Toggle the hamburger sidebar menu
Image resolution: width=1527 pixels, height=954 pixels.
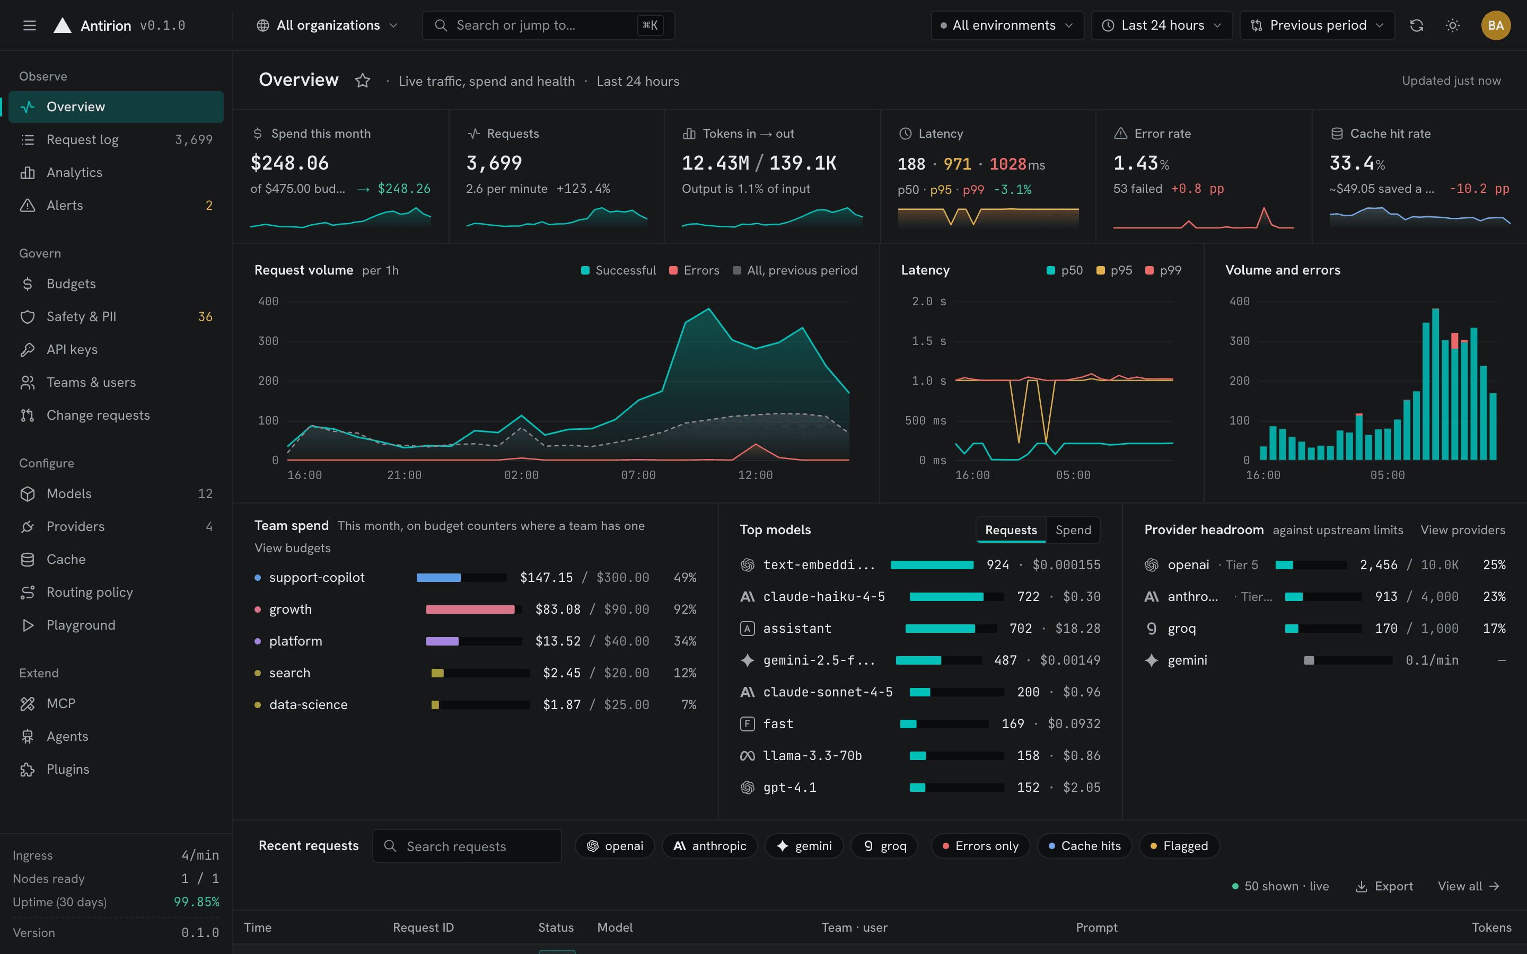pos(29,25)
